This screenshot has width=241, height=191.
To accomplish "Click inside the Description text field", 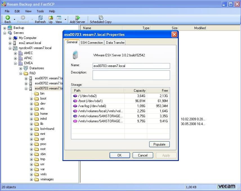I will pyautogui.click(x=131, y=75).
